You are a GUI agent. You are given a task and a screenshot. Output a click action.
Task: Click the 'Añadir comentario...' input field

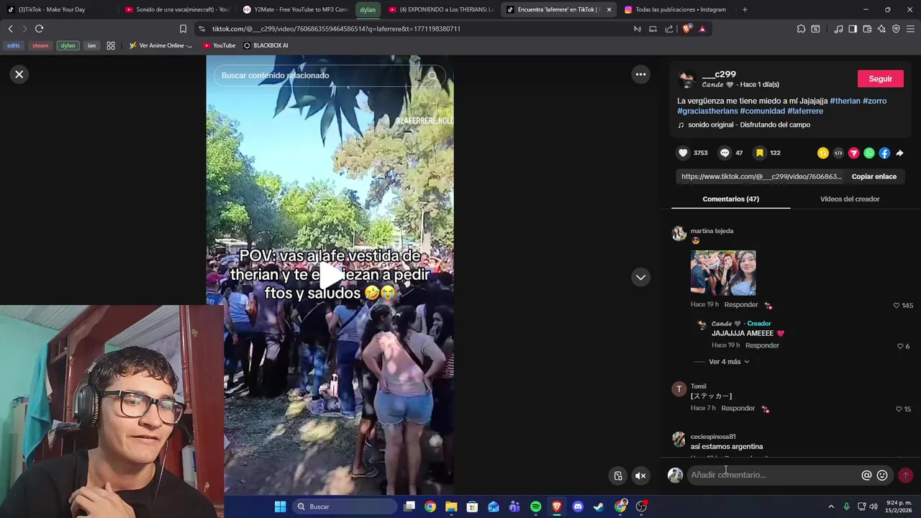(x=773, y=475)
